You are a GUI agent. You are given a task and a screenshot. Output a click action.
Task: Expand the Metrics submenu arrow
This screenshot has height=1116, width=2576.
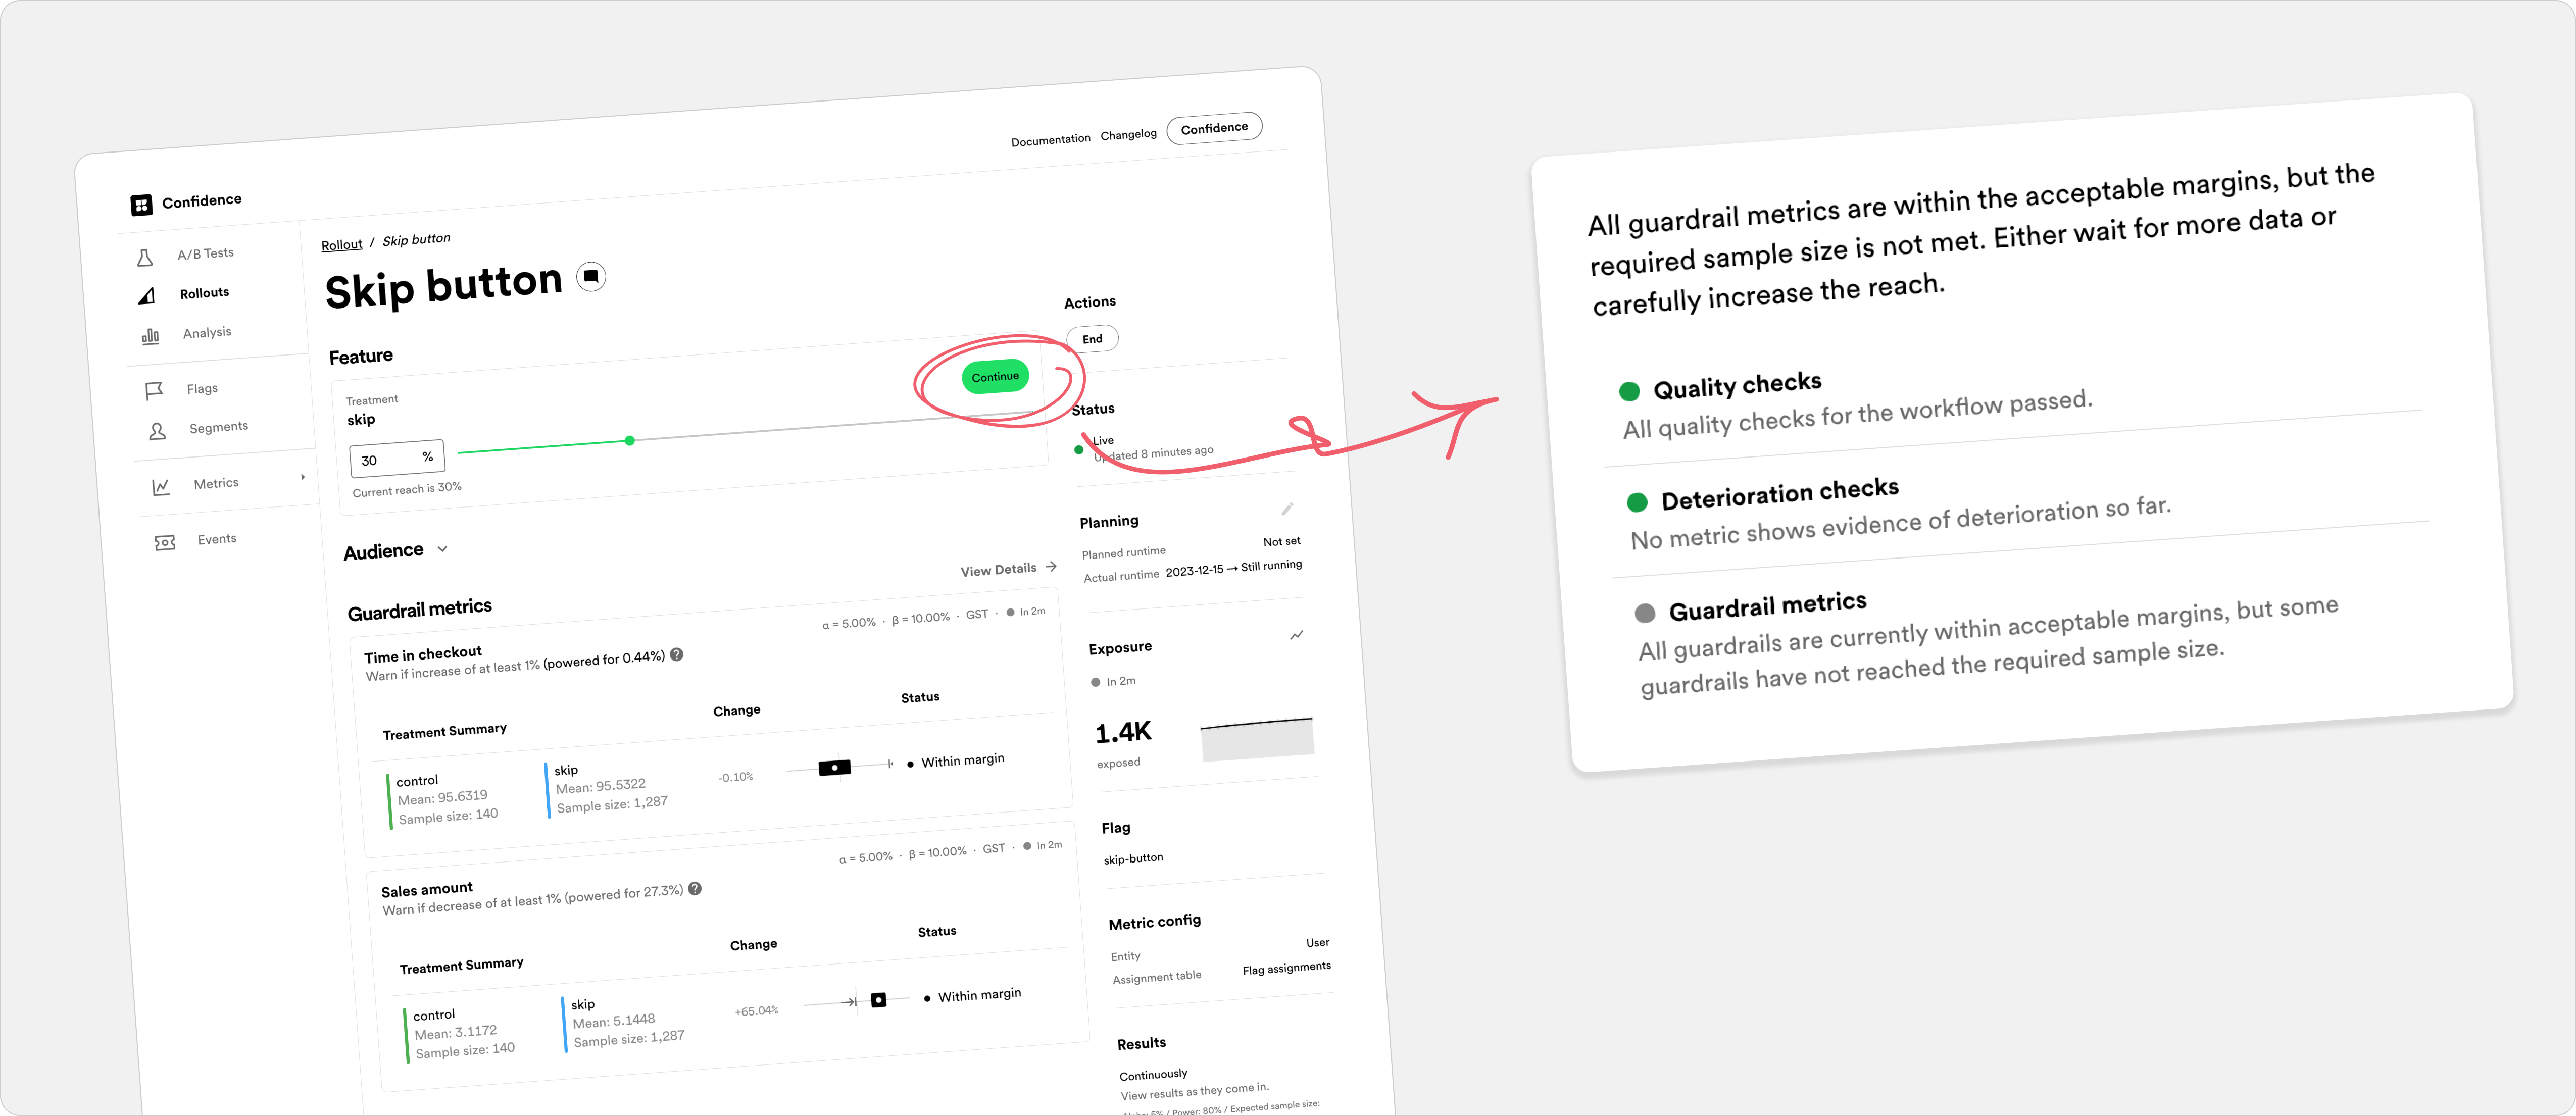point(303,477)
